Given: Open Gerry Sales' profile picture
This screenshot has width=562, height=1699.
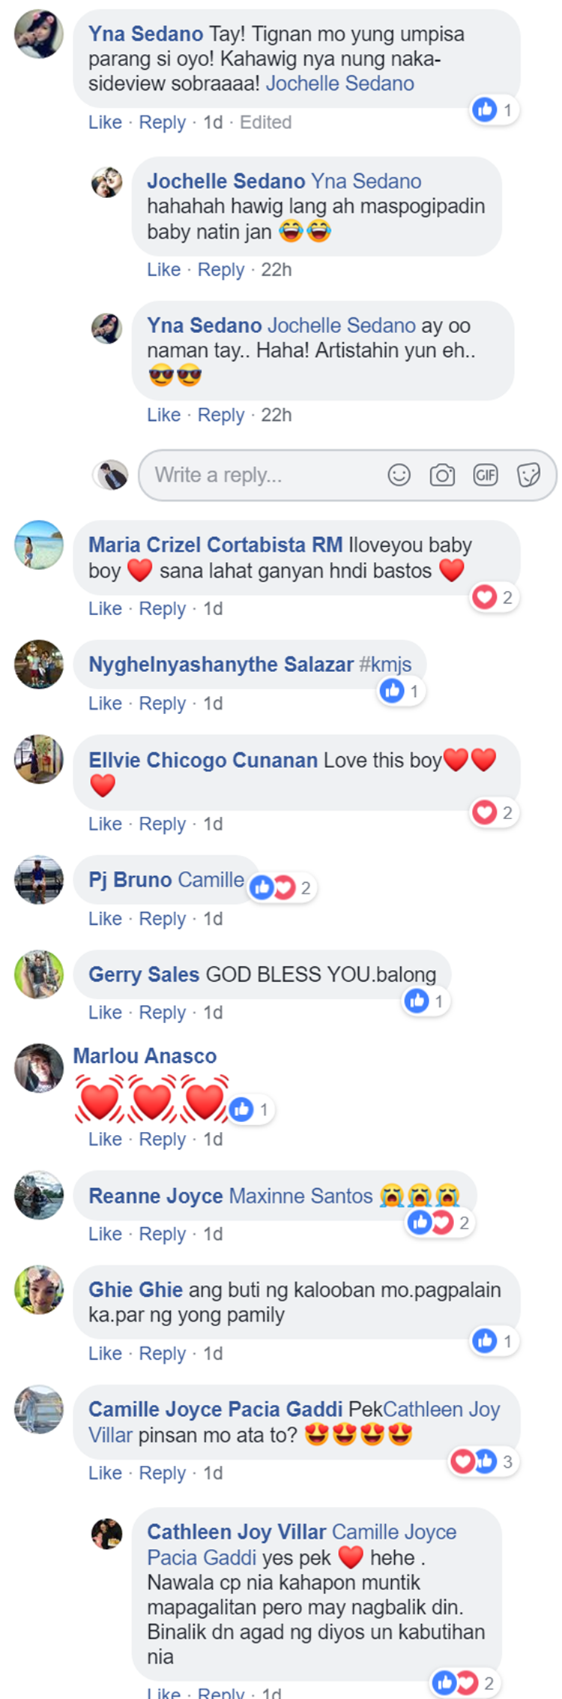Looking at the screenshot, I should tap(39, 974).
